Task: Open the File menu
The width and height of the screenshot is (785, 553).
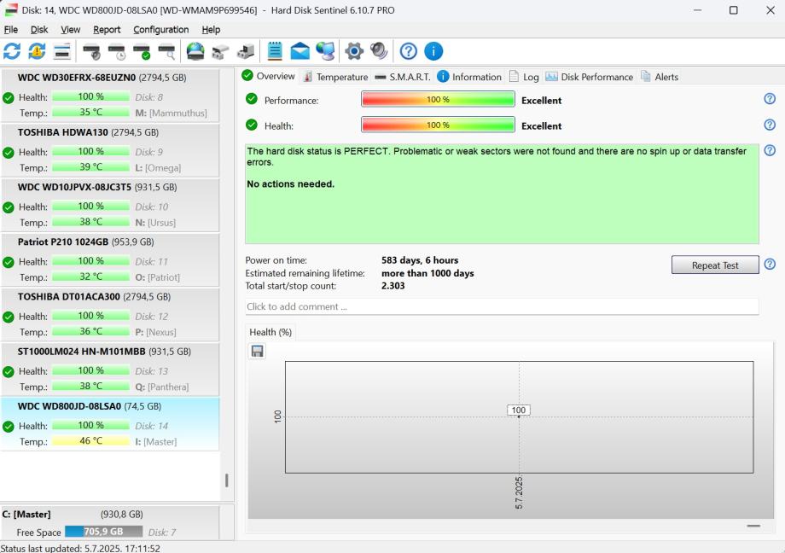Action: coord(11,30)
